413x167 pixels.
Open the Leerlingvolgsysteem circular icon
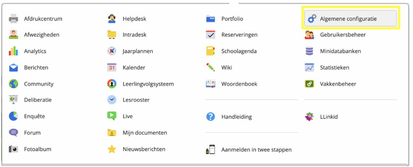(x=112, y=84)
